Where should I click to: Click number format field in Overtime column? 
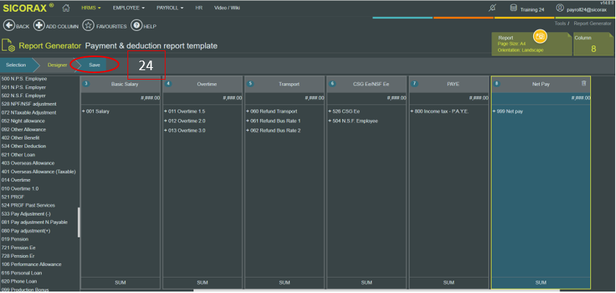click(203, 98)
